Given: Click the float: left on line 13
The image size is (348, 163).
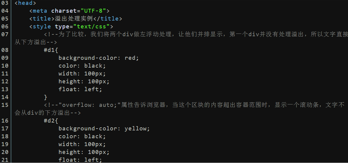Looking at the screenshot, I should [80, 89].
